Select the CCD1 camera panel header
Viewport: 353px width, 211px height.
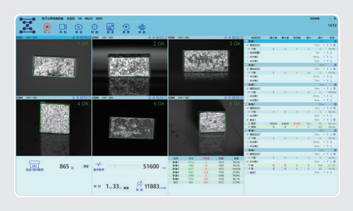19,37
